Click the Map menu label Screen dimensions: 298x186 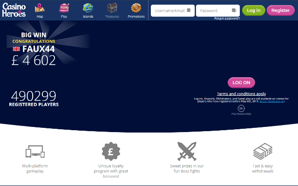pos(40,17)
